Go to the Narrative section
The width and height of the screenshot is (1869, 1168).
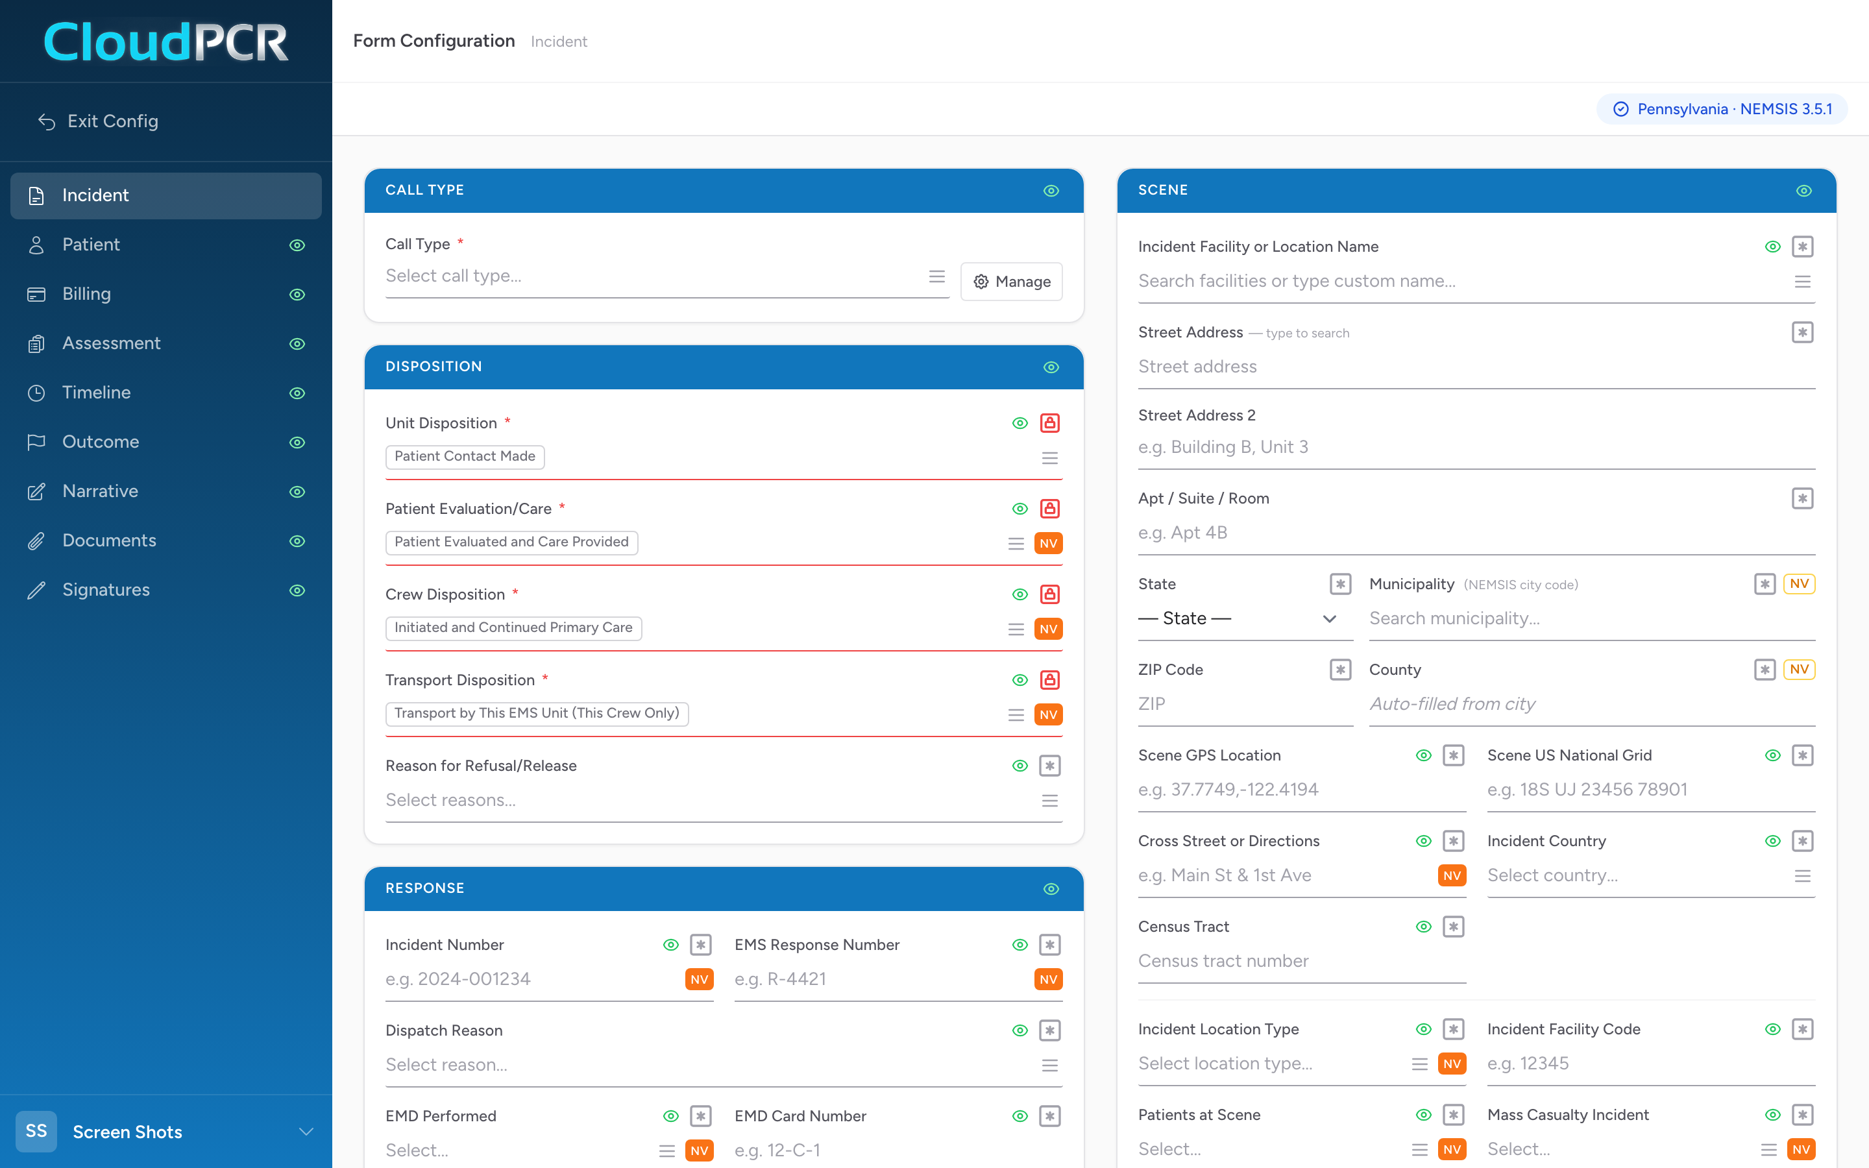(x=166, y=491)
